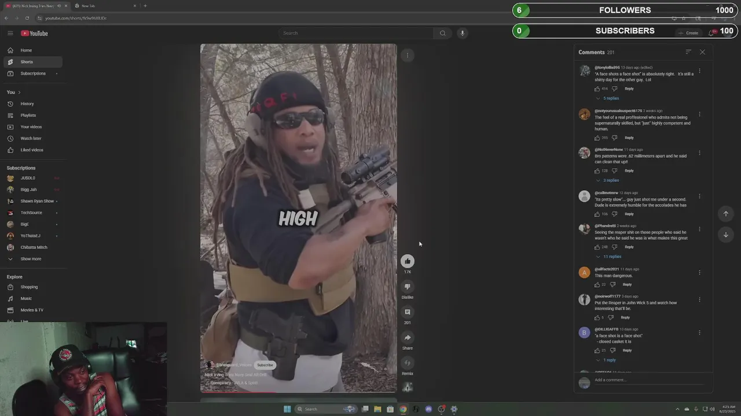Open the sound thumbnail below Remix
The height and width of the screenshot is (416, 741).
pos(408,387)
